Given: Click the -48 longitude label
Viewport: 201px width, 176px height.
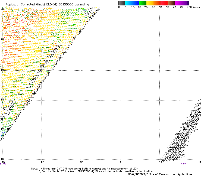Looking at the screenshot, I should tap(159, 162).
